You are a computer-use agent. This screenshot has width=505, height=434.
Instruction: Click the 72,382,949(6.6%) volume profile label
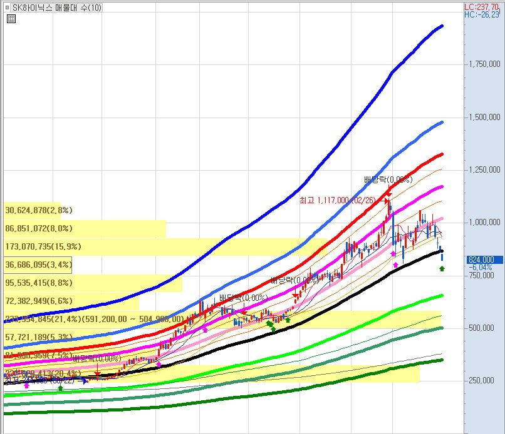coord(38,301)
